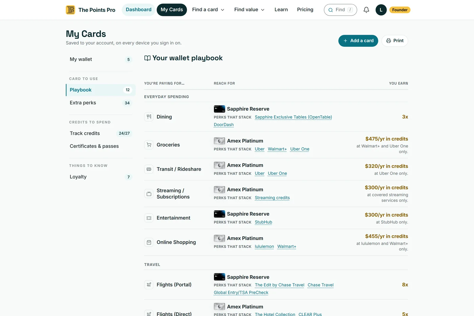This screenshot has height=316, width=474.
Task: Click the Find search field
Action: 340,10
